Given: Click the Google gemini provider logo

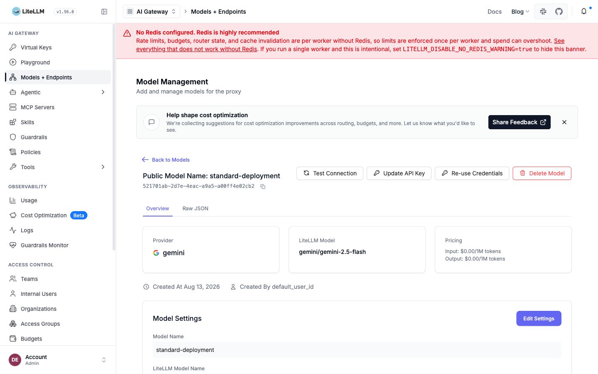Looking at the screenshot, I should click(156, 253).
